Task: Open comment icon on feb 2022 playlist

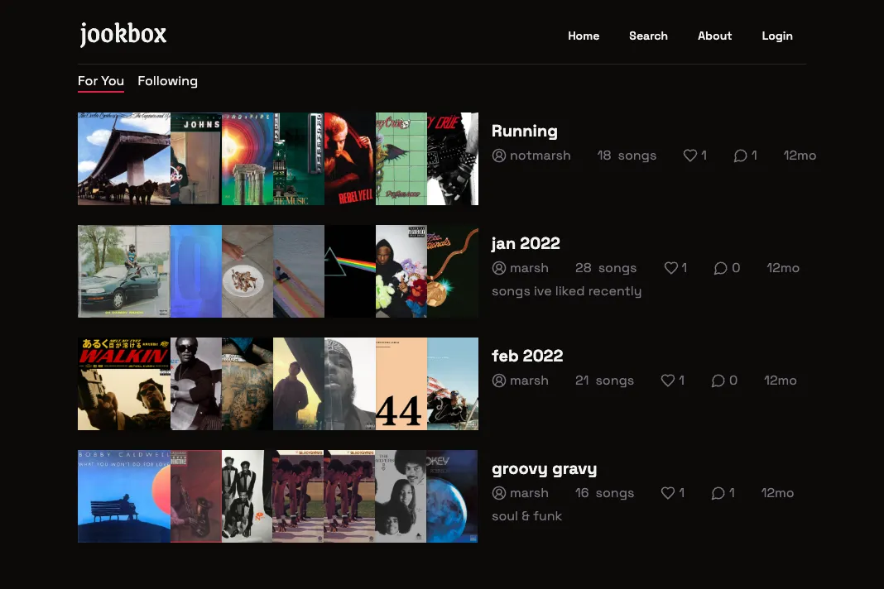Action: [x=718, y=381]
